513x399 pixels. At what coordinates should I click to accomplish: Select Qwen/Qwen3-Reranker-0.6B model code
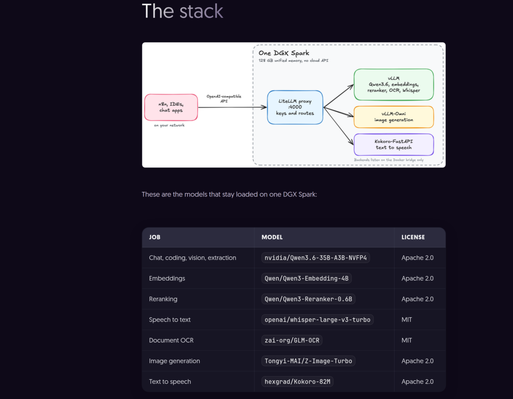(x=308, y=299)
